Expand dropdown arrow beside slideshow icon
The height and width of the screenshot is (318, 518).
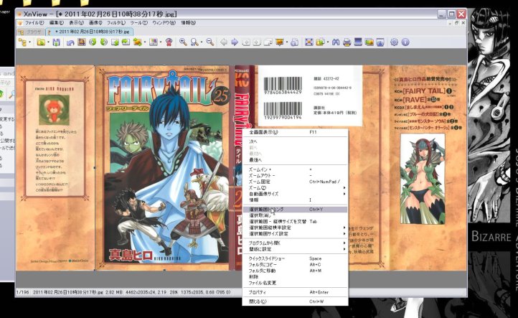pos(287,42)
